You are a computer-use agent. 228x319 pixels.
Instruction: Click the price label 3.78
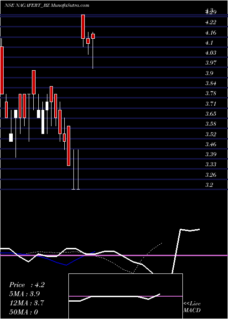tap(211, 93)
